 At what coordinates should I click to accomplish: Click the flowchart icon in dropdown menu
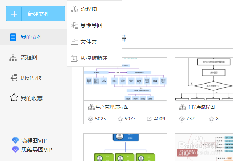tap(74, 9)
